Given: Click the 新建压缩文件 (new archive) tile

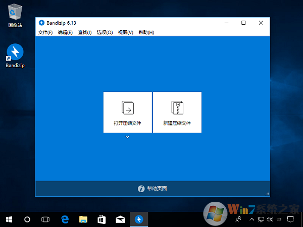Looking at the screenshot, I should [x=177, y=112].
